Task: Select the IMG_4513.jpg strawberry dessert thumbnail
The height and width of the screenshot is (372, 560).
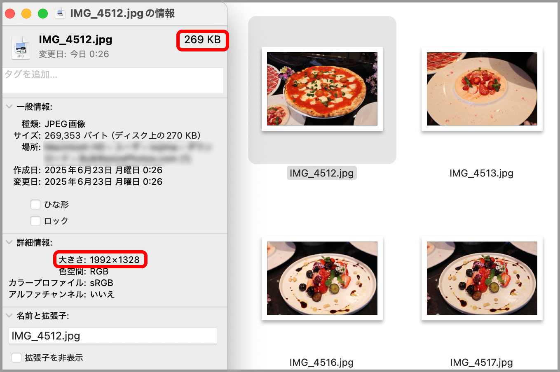Action: click(482, 89)
